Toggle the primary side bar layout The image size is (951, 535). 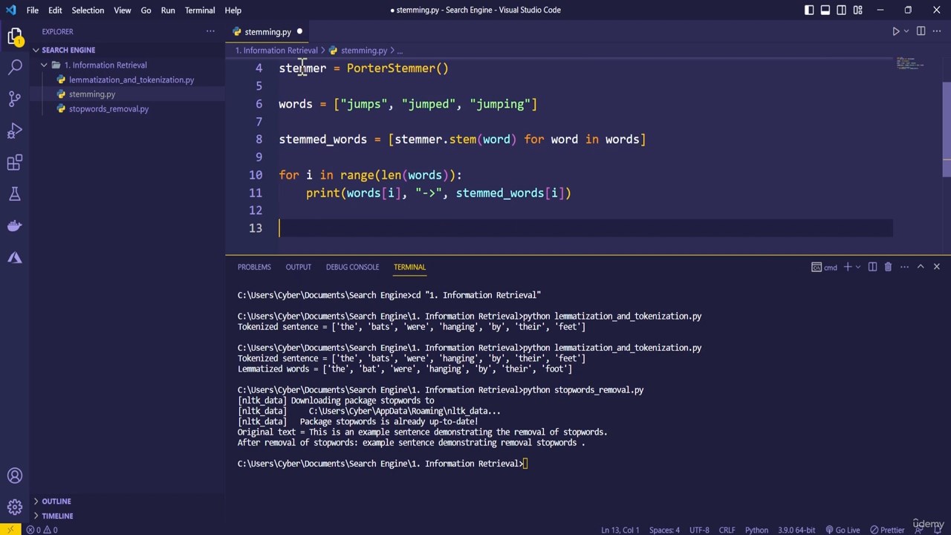(809, 10)
